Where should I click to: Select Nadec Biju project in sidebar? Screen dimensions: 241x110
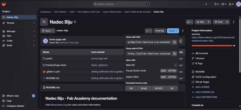click(x=19, y=17)
